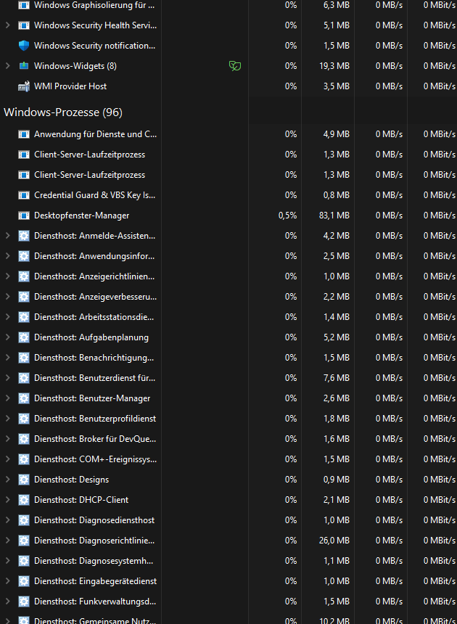The height and width of the screenshot is (624, 457).
Task: Click the 19,3 MB memory value
Action: tap(334, 65)
